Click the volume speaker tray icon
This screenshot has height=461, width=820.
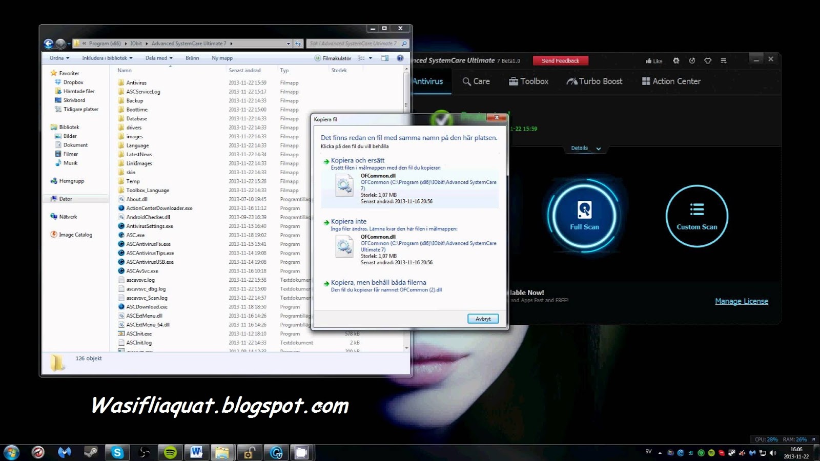click(x=773, y=453)
